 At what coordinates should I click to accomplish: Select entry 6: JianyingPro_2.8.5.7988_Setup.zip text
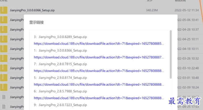click(x=60, y=91)
